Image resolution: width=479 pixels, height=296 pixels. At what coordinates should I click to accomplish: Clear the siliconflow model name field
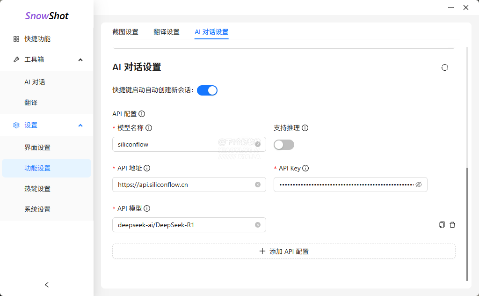pyautogui.click(x=258, y=144)
